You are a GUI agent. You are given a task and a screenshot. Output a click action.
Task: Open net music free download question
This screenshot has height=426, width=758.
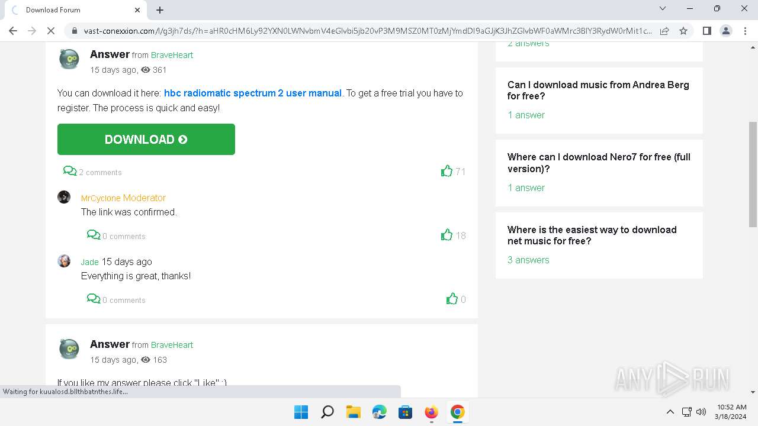(x=592, y=235)
